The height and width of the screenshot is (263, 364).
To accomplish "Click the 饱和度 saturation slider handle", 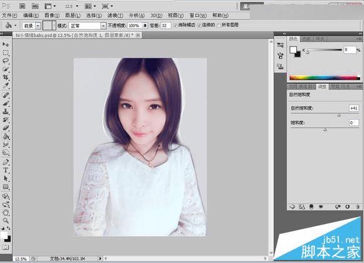I will [325, 129].
